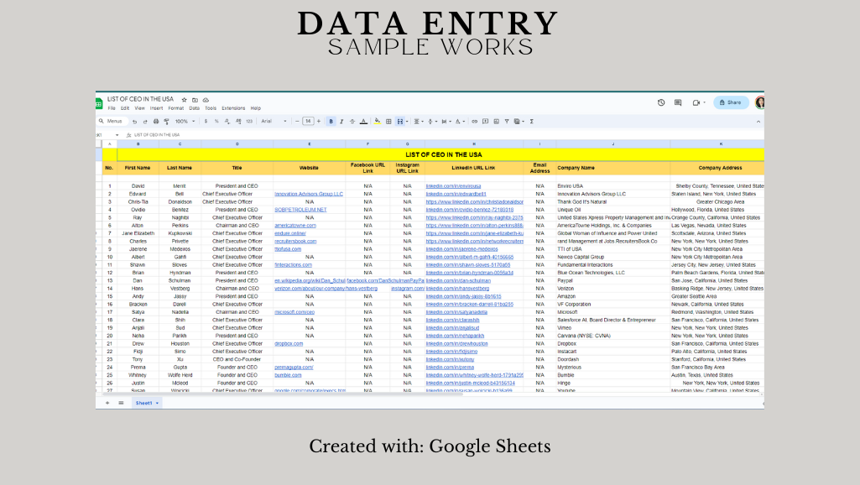860x485 pixels.
Task: Toggle Merge cells button
Action: coord(400,121)
